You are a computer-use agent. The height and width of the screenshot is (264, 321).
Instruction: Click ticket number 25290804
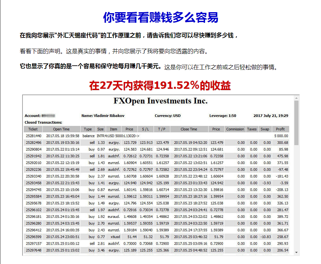click(x=33, y=149)
